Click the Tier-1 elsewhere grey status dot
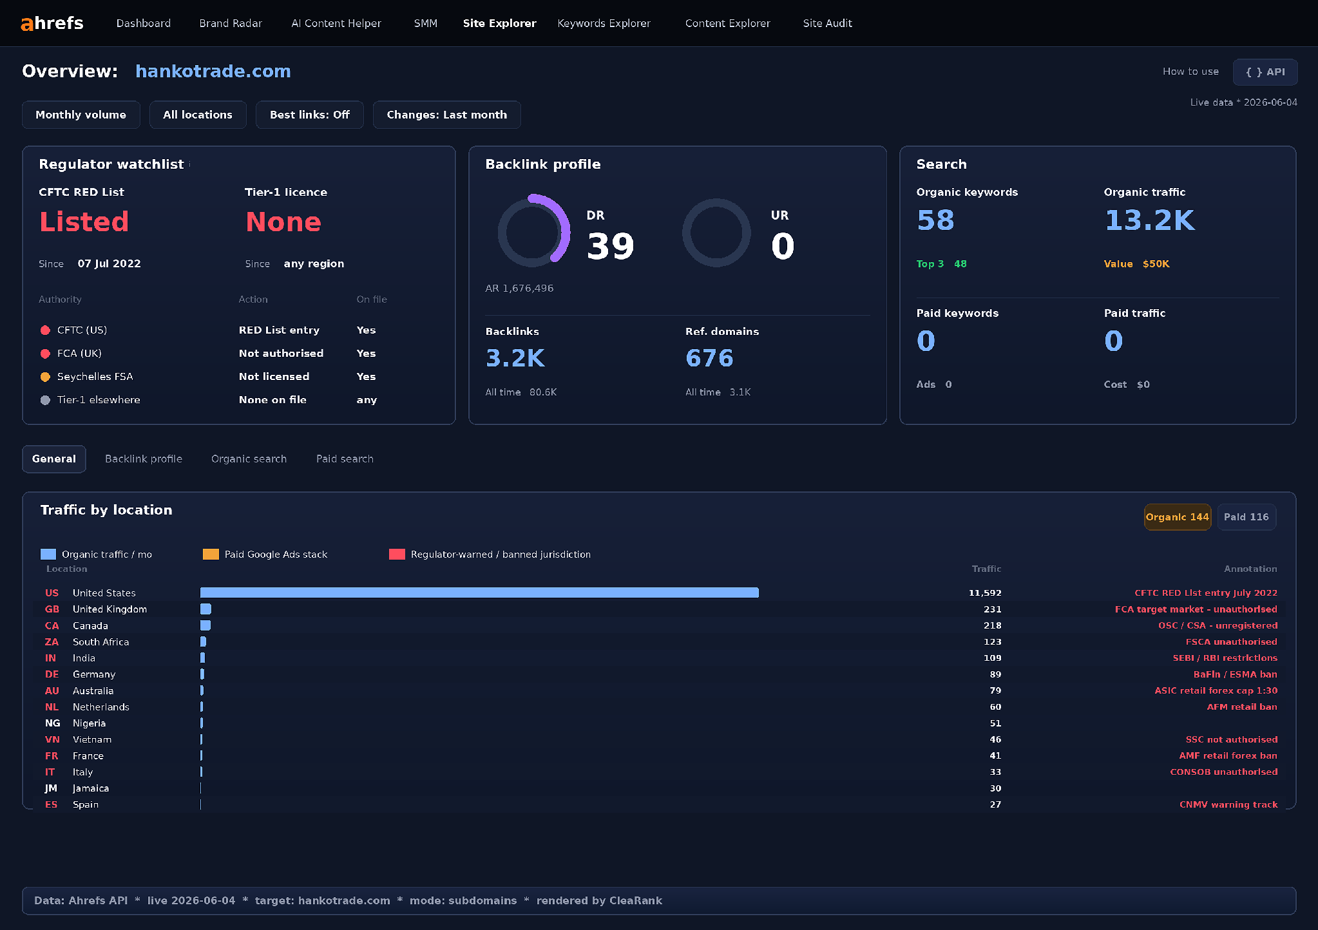 tap(45, 400)
